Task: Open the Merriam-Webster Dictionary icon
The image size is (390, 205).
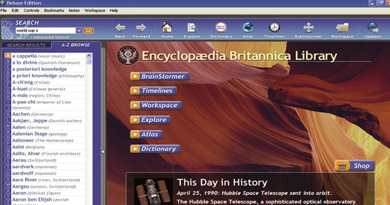Action: tap(221, 28)
